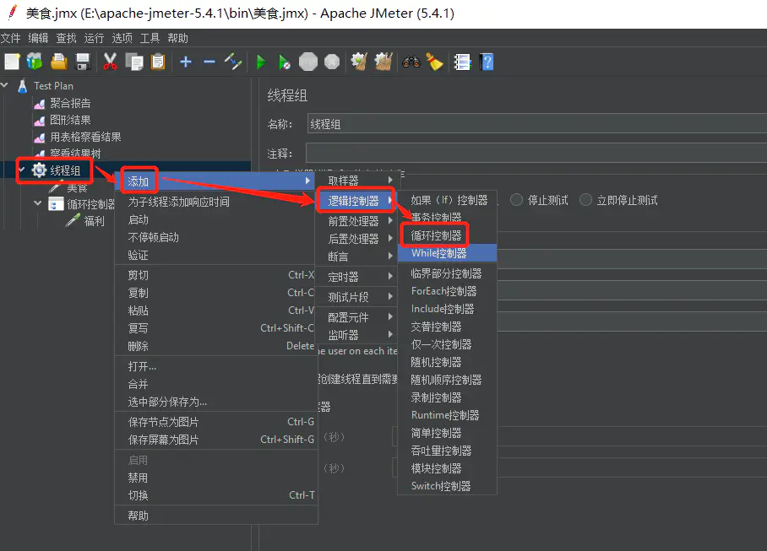Open the 帮助 menu in menu bar

[x=177, y=38]
